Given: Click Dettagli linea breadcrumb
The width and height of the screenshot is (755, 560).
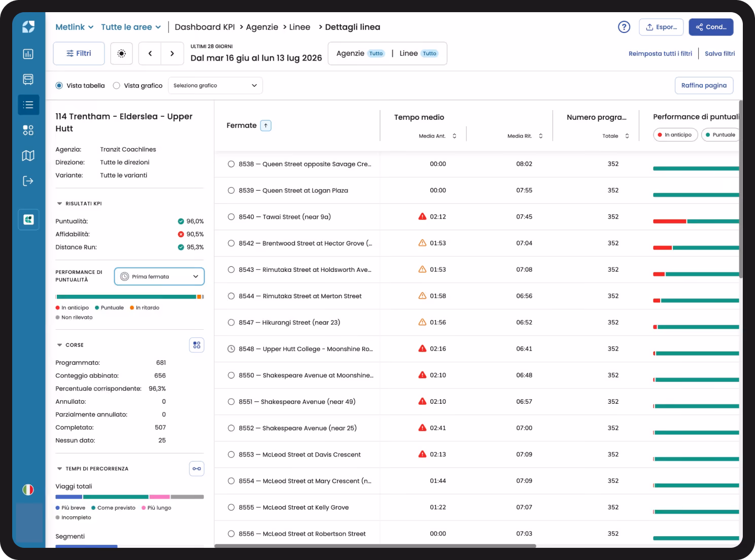Looking at the screenshot, I should [x=353, y=27].
